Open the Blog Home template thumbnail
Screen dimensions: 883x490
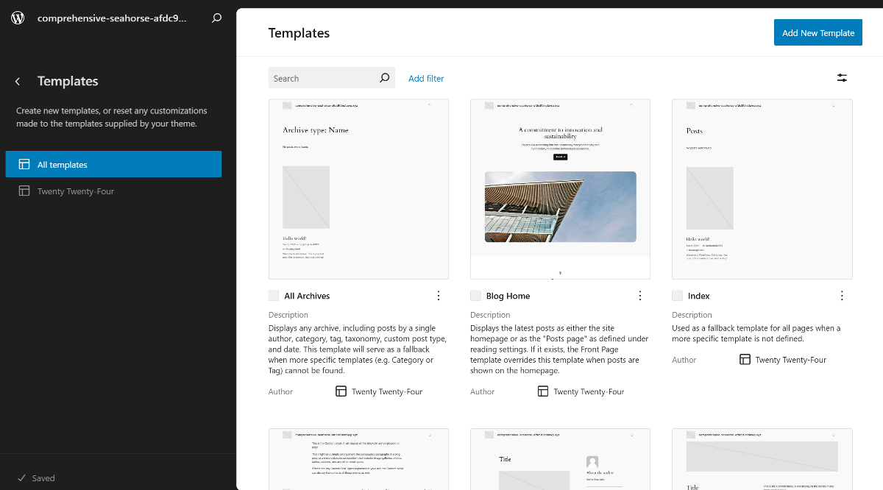pos(560,189)
